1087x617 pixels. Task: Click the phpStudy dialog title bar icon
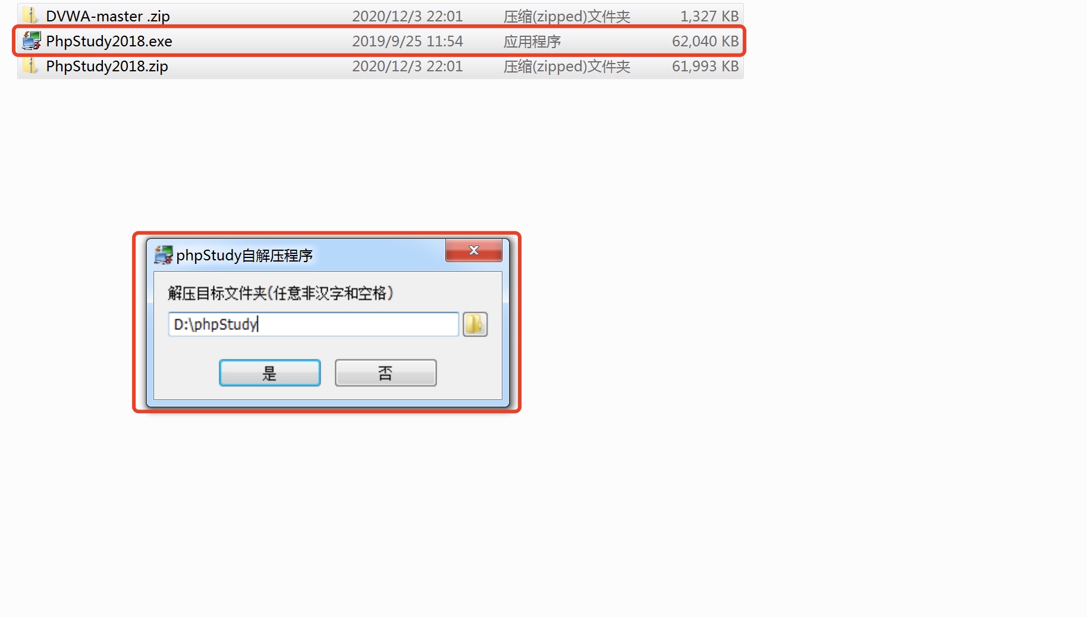point(164,255)
